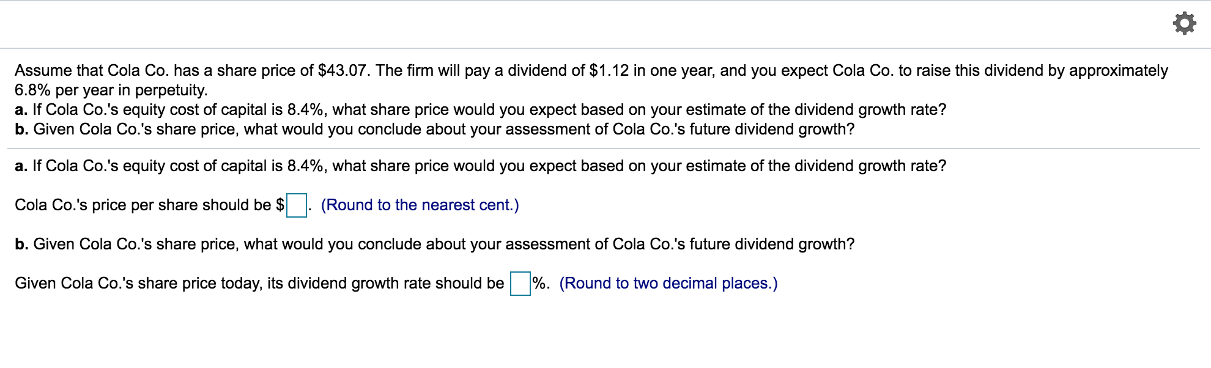The width and height of the screenshot is (1211, 368).
Task: Click the text (Round to the nearest cent.)
Action: tap(420, 205)
